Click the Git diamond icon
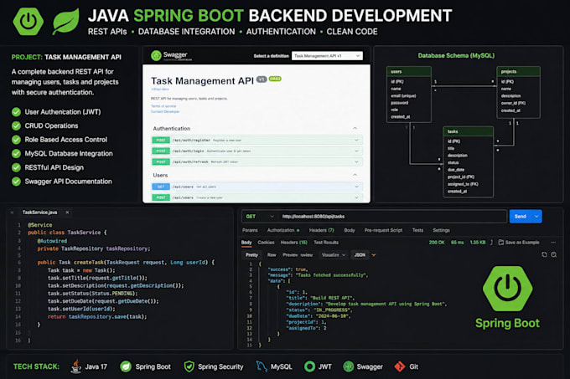 [400, 366]
